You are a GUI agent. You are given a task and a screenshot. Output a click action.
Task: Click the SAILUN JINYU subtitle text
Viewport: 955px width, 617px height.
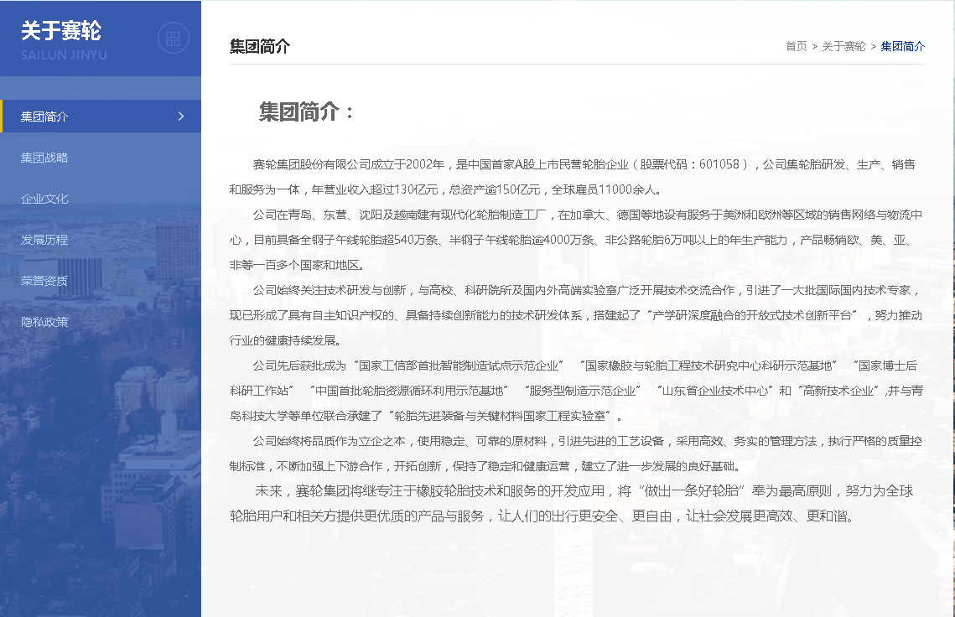64,55
